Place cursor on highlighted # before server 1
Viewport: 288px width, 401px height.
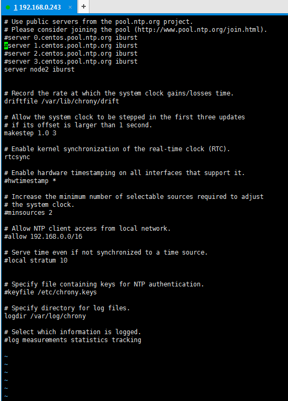(6, 46)
